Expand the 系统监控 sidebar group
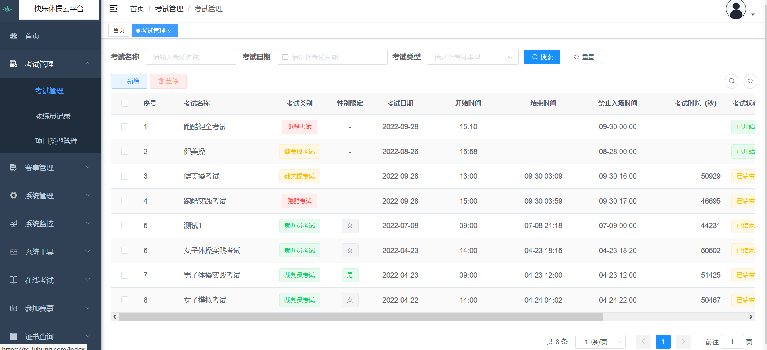Screen dimensions: 767x350 88,223
